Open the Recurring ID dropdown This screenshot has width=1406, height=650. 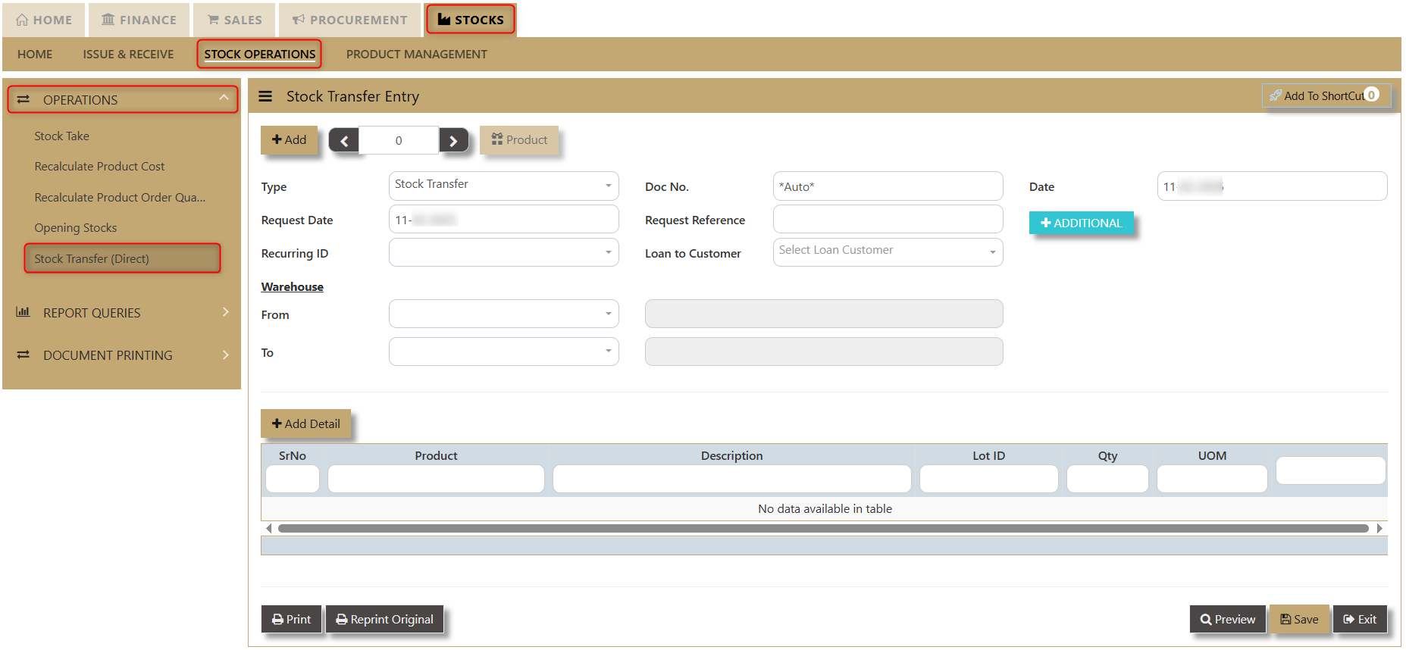[503, 252]
